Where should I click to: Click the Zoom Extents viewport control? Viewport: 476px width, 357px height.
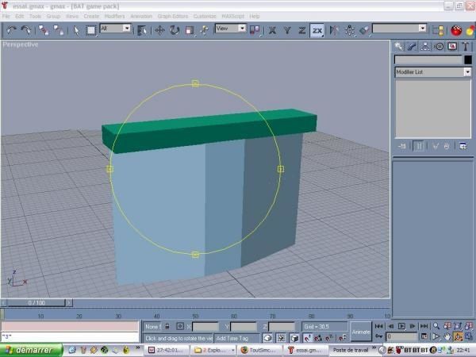coord(458,326)
